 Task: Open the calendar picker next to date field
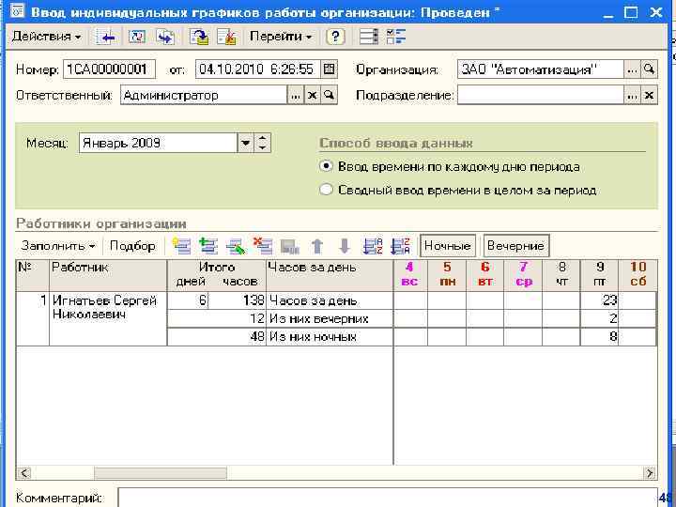(x=329, y=69)
